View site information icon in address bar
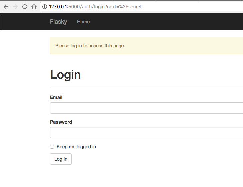This screenshot has height=187, width=243. (x=45, y=7)
